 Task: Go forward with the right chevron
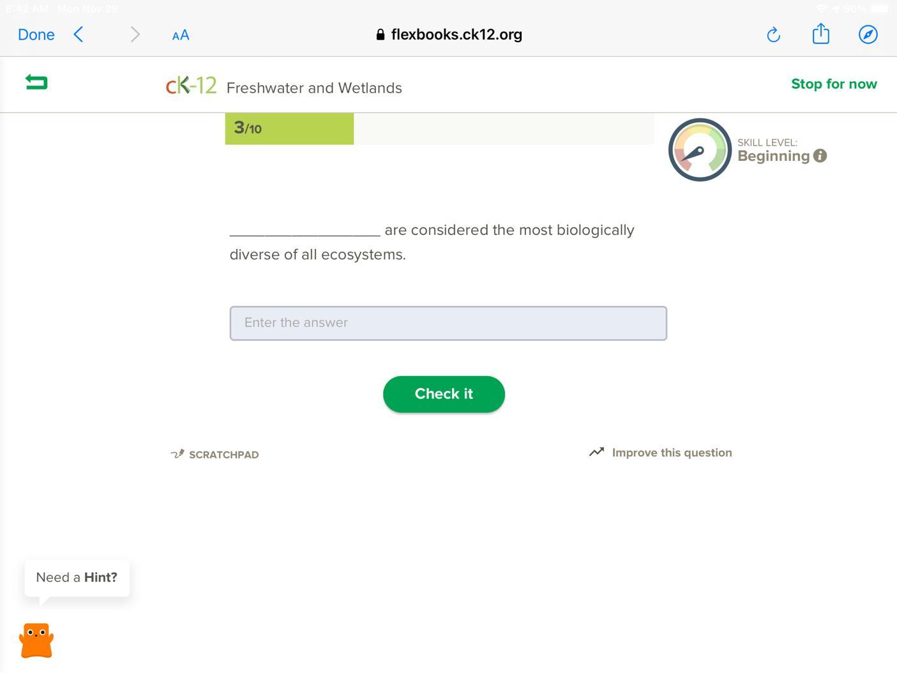click(x=135, y=34)
